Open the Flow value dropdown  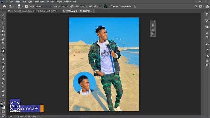(x=86, y=6)
